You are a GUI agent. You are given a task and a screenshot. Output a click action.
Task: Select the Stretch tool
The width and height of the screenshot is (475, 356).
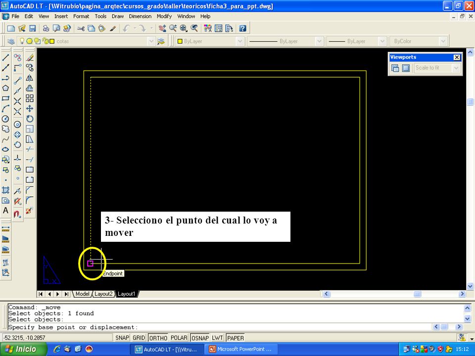30,139
